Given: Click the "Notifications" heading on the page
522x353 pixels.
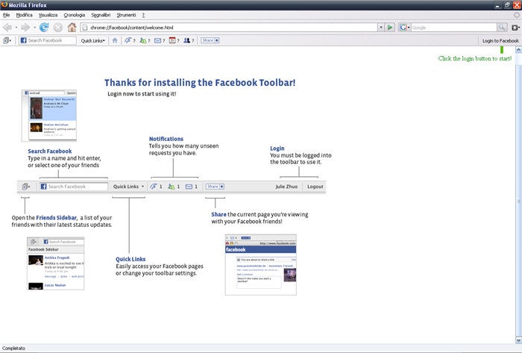Looking at the screenshot, I should pos(166,139).
